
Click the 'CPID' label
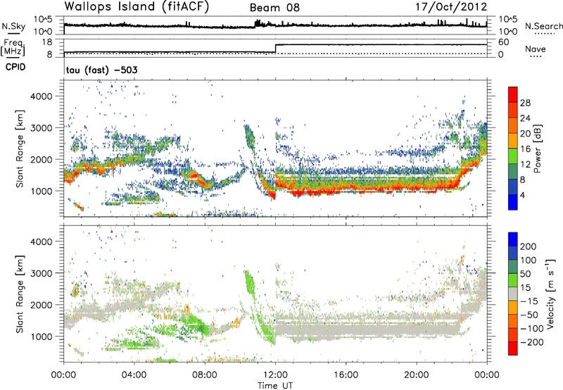(x=15, y=67)
